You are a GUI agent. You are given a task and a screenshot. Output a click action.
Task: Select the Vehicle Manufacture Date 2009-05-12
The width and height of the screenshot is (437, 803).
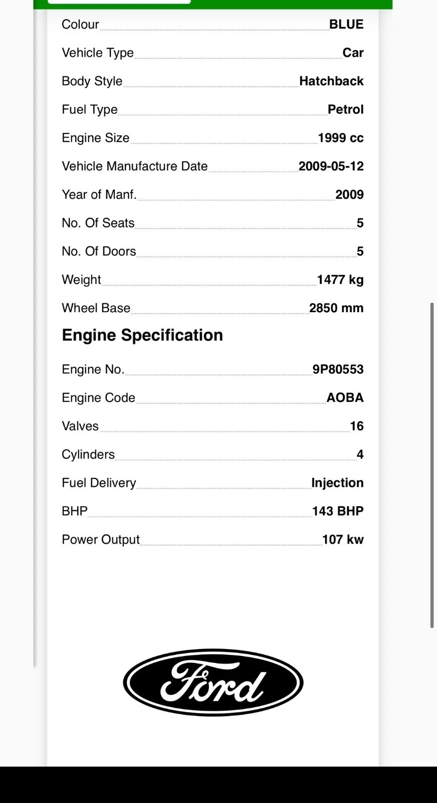[x=331, y=166]
